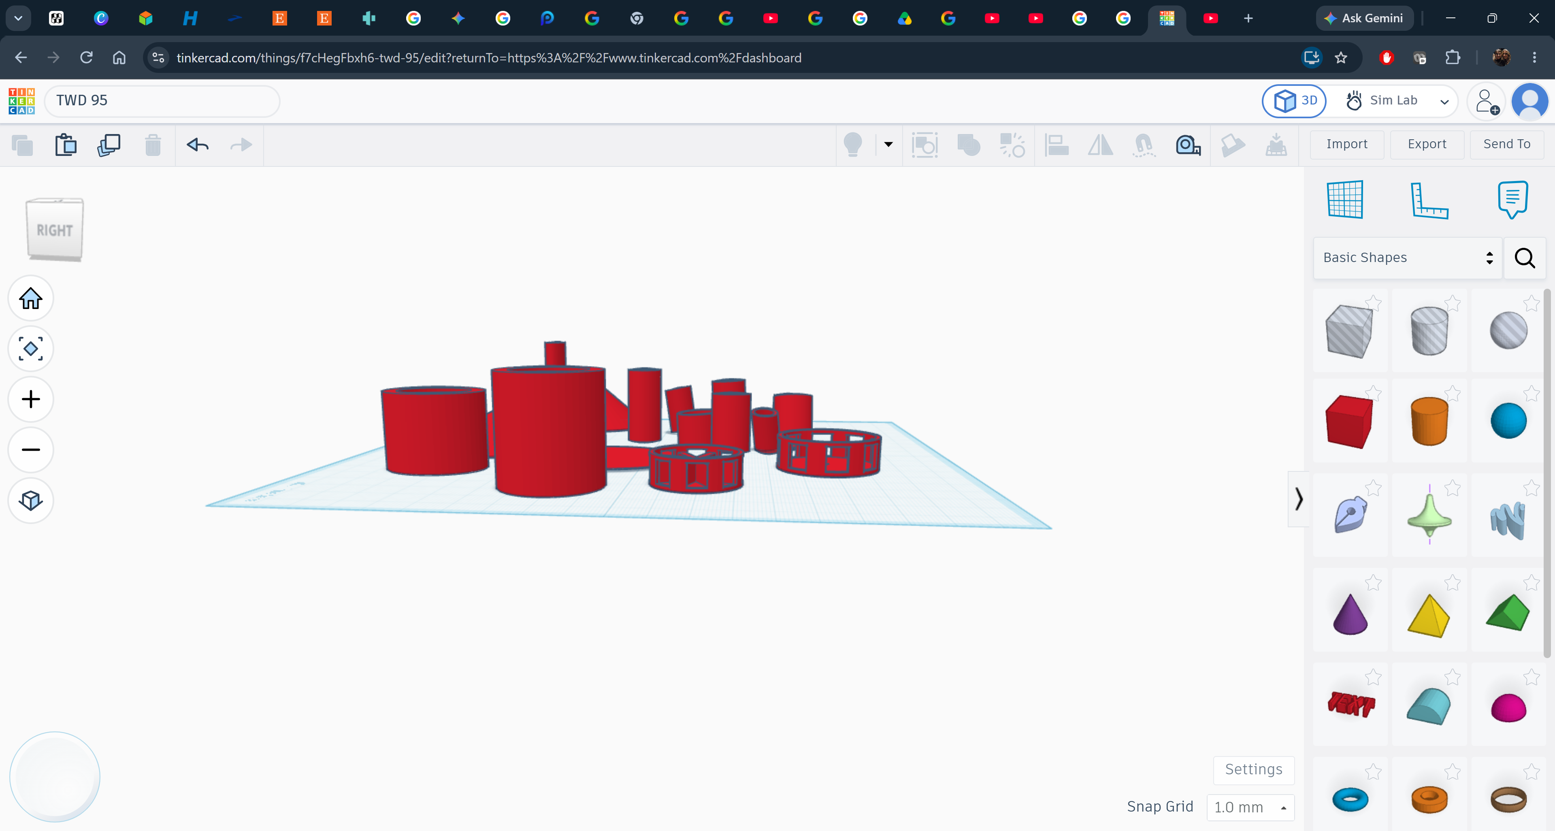Screen dimensions: 1555x831
Task: Click the Tinkercad logo
Action: click(x=22, y=101)
